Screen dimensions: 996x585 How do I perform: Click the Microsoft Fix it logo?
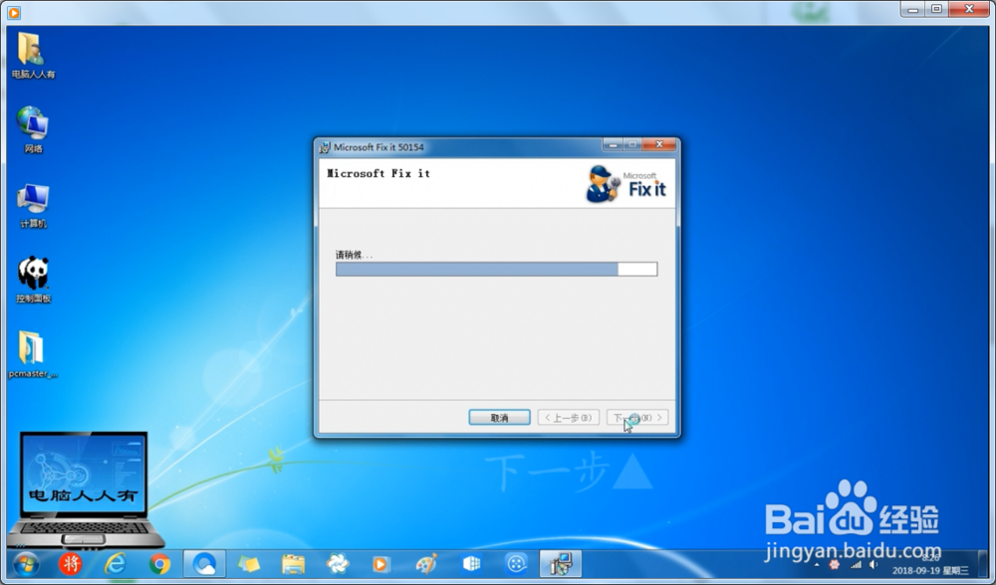pos(626,184)
